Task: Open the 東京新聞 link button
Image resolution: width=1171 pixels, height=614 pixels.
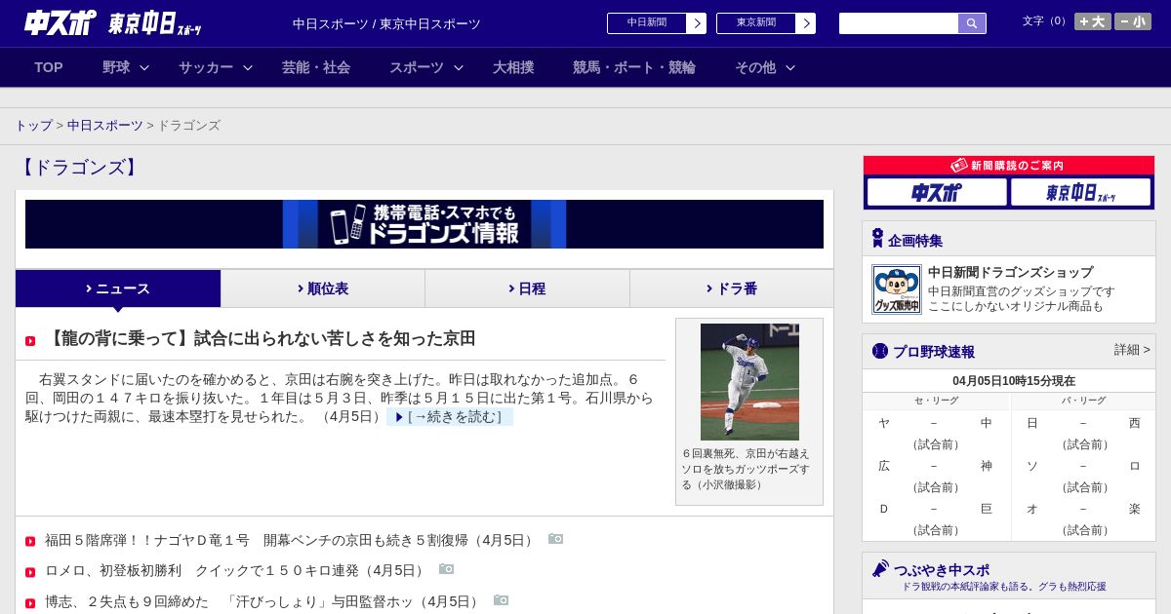Action: tap(766, 23)
